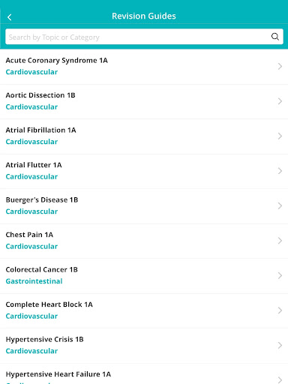
Task: Click the arrow next to Atrial Fibrillation 1A
Action: click(x=280, y=136)
